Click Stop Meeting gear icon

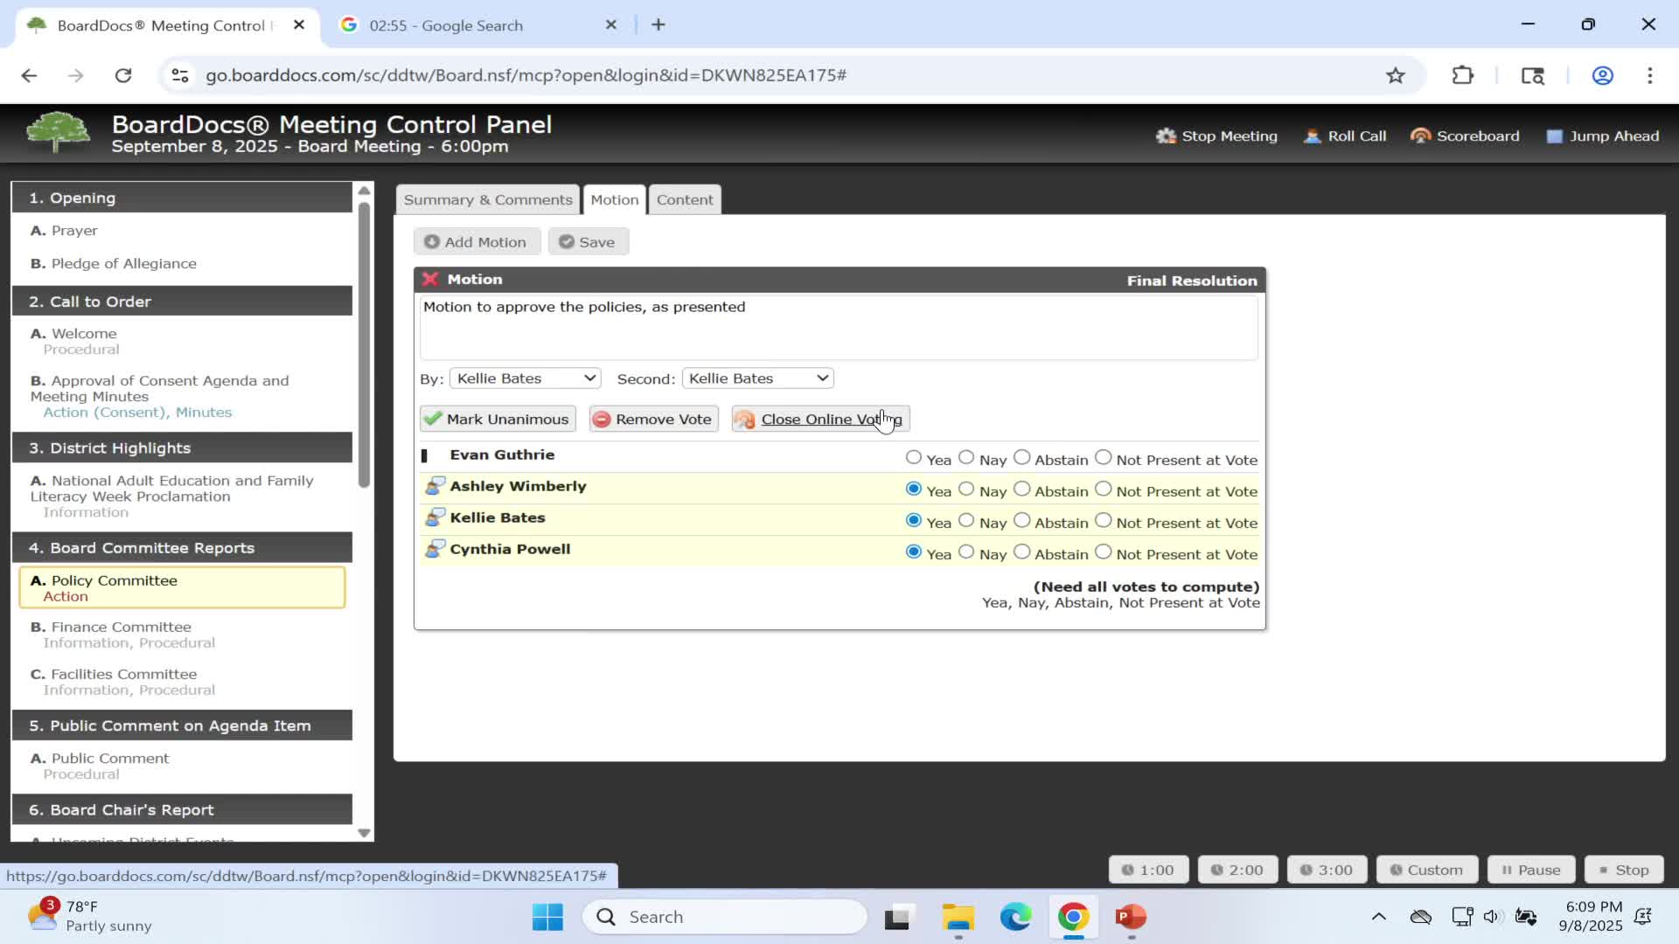[x=1166, y=136]
